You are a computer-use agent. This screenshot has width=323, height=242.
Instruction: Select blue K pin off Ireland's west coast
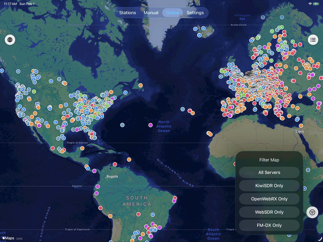[221, 76]
